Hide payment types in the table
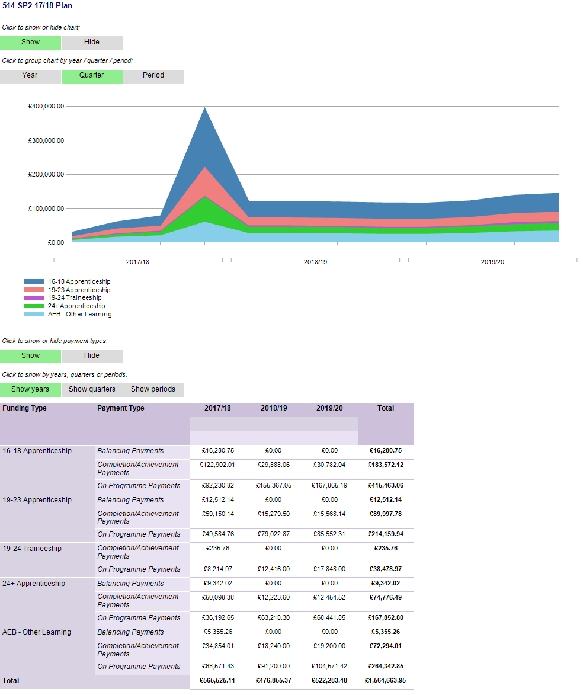Viewport: 583px width, 695px height. pyautogui.click(x=92, y=356)
